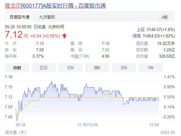Open the 上证 index link

coord(141,30)
